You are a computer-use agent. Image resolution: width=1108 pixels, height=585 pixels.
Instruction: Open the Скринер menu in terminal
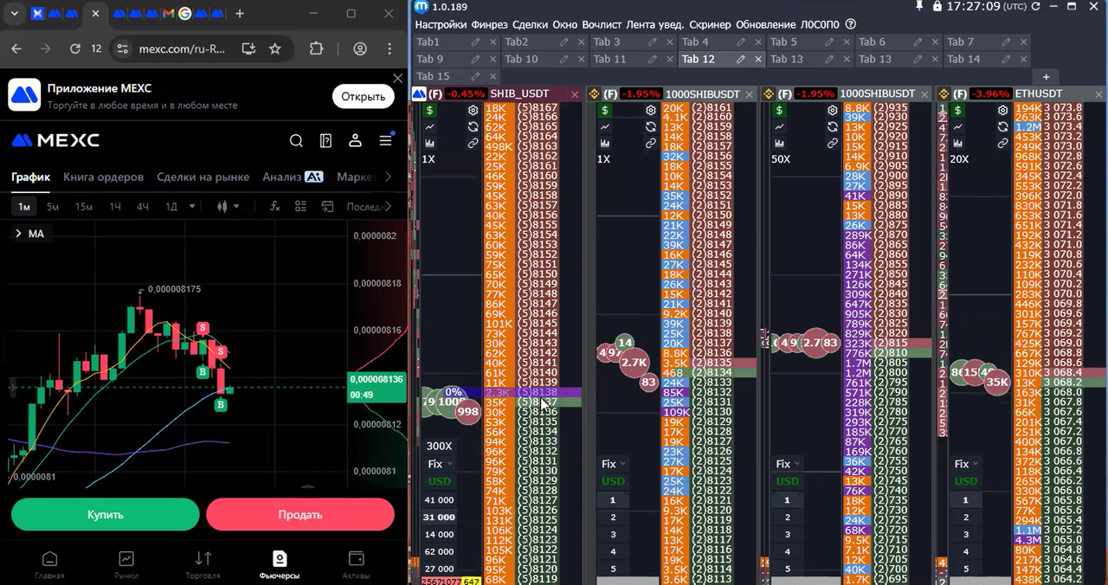coord(712,25)
